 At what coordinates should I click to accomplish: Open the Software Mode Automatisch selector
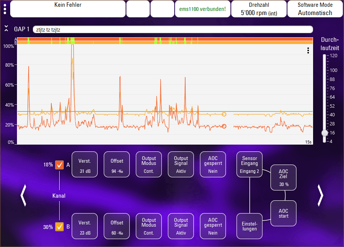(x=315, y=9)
